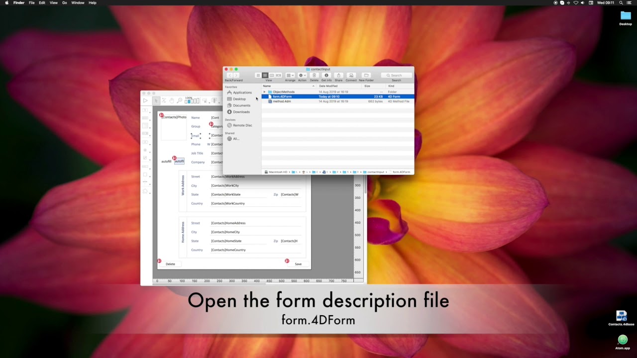Open dropdown arrow beside rectangle shape tool
The height and width of the screenshot is (358, 637).
(x=150, y=177)
